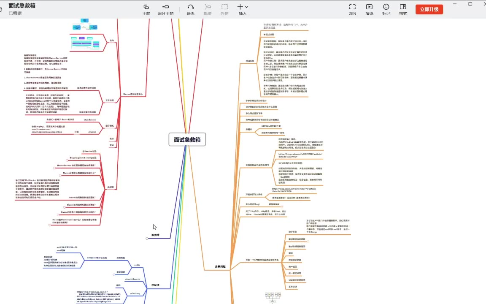Enter ZEN mode
Viewport: 486px width, 304px height.
352,9
